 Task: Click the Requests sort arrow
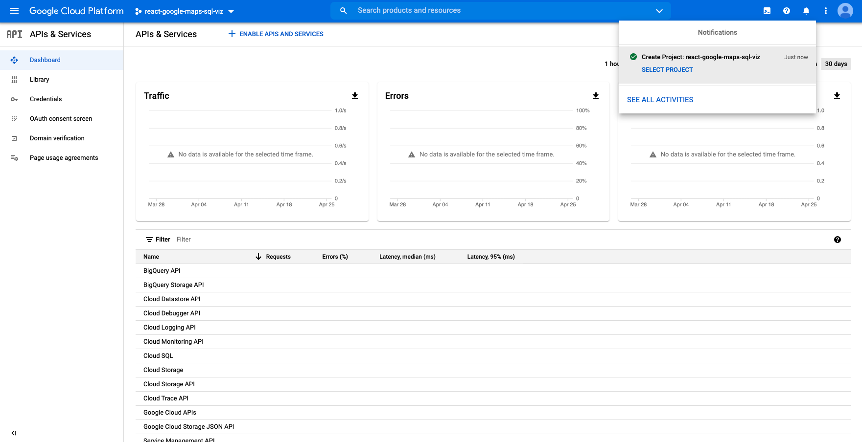coord(258,257)
